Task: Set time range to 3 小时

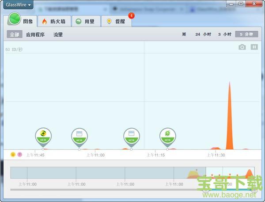Action: [x=225, y=34]
